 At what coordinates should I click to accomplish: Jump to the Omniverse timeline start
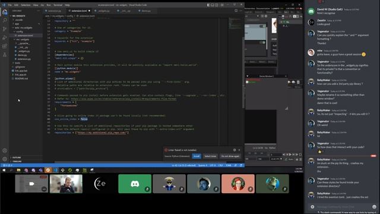coord(284,155)
